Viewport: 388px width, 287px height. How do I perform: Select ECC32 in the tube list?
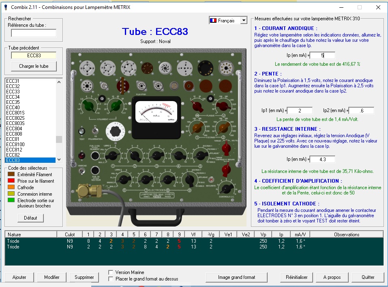pos(30,86)
